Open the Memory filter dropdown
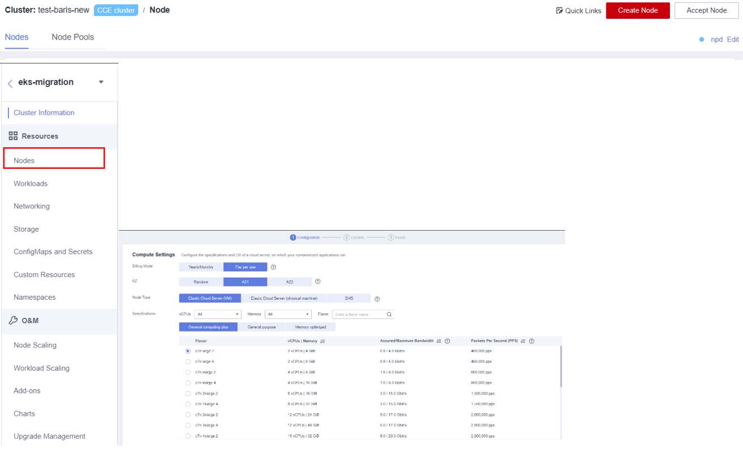 [288, 314]
